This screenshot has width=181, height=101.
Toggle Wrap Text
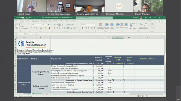click(x=71, y=25)
